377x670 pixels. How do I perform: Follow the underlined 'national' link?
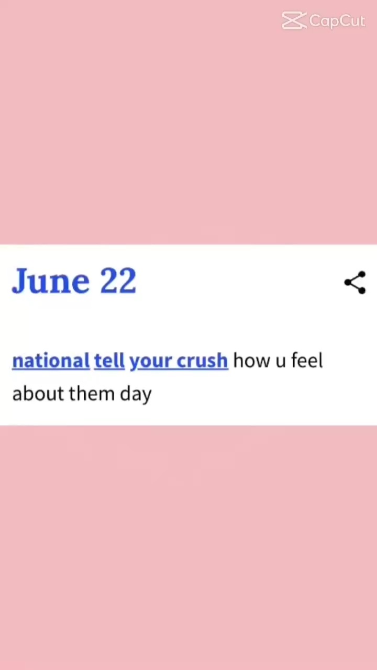tap(51, 361)
